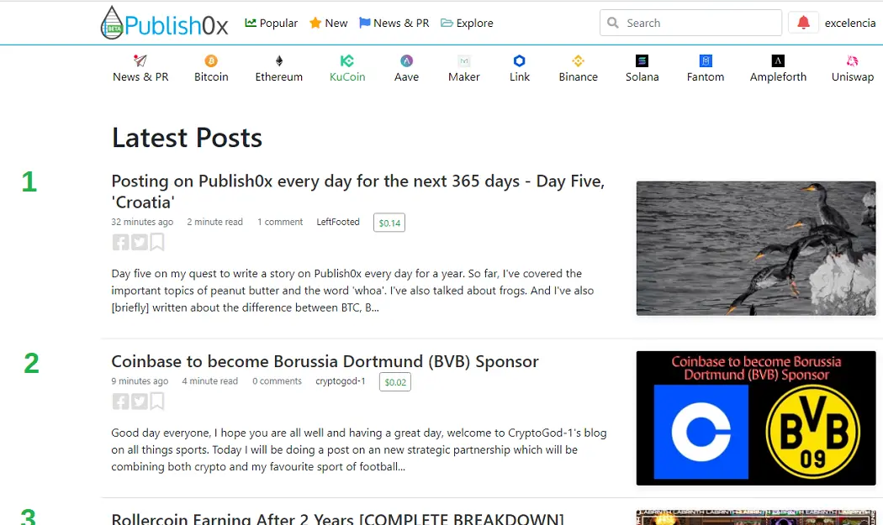
Task: Click the Ethereum diamond icon
Action: [278, 60]
